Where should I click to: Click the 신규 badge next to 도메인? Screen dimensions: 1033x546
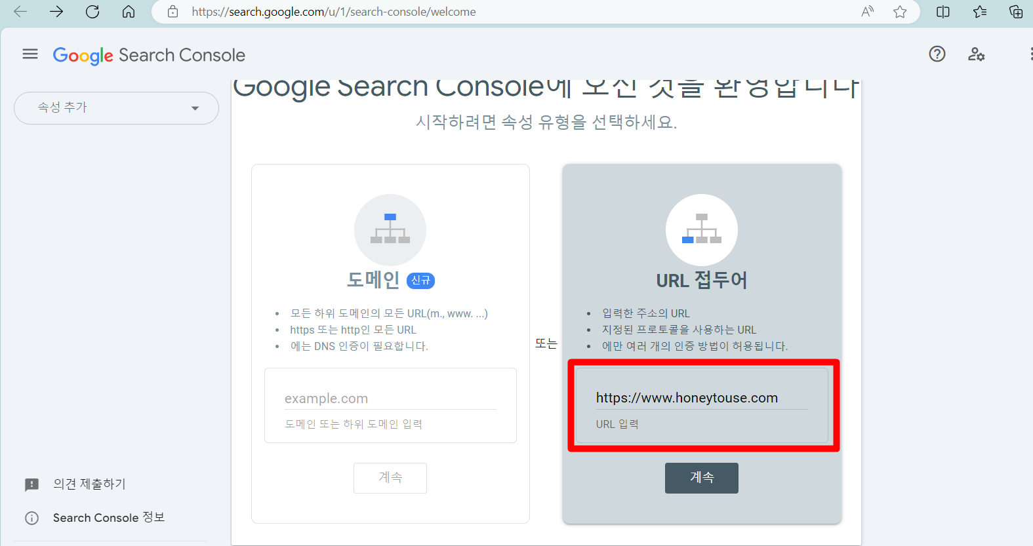[x=421, y=281]
